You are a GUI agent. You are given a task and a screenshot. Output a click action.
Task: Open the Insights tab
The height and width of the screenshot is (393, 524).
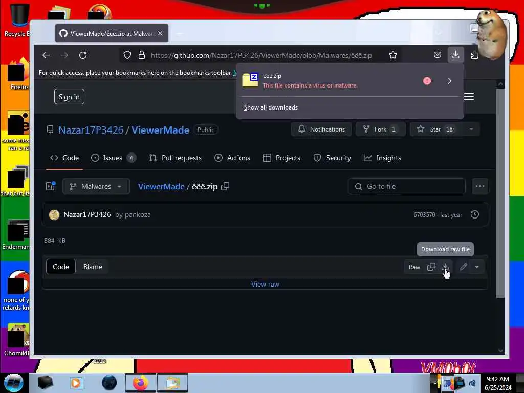pos(382,158)
